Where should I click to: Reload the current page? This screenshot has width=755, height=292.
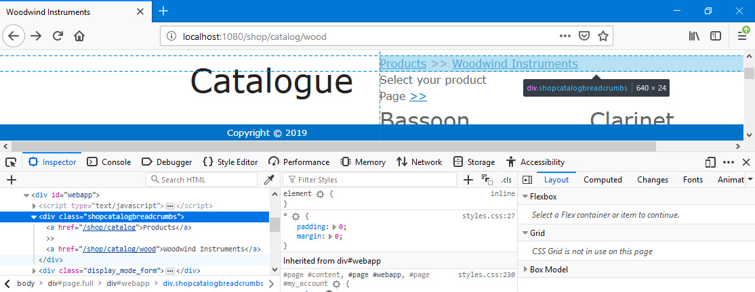(58, 36)
